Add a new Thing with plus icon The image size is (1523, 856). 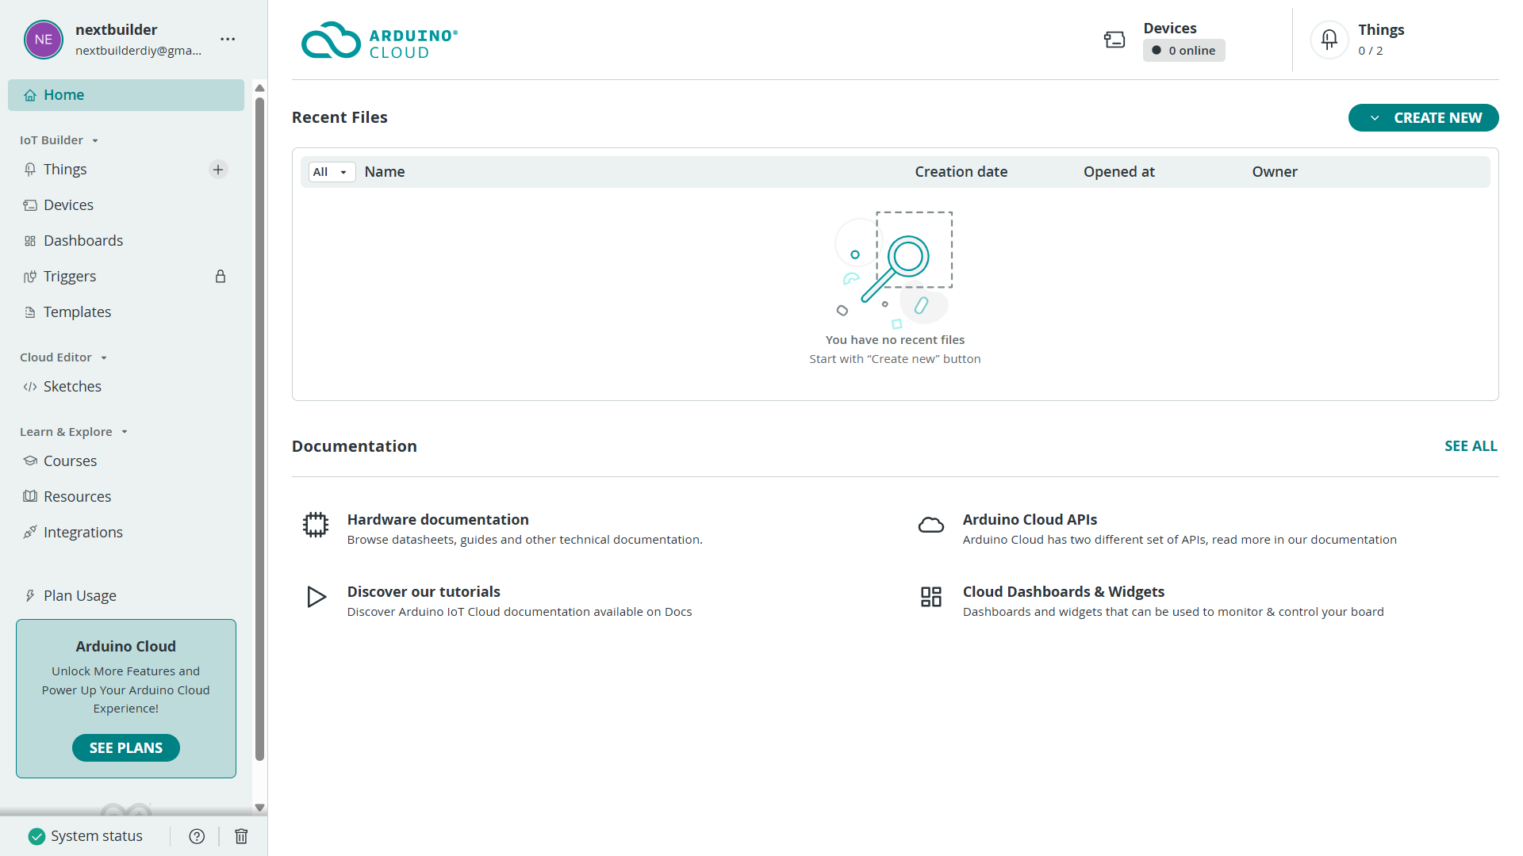218,170
